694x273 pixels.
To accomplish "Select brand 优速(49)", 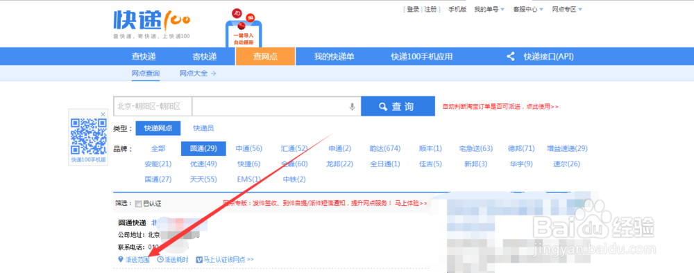I will tap(203, 164).
